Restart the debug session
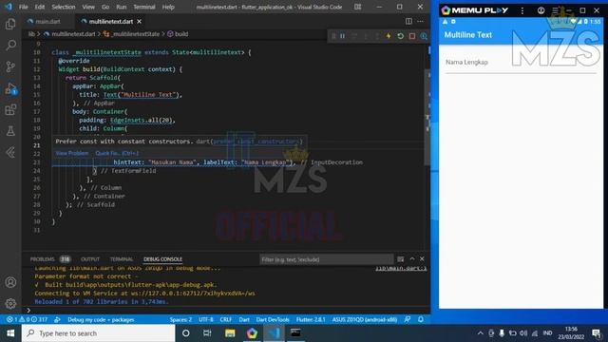This screenshot has width=608, height=342. click(400, 36)
